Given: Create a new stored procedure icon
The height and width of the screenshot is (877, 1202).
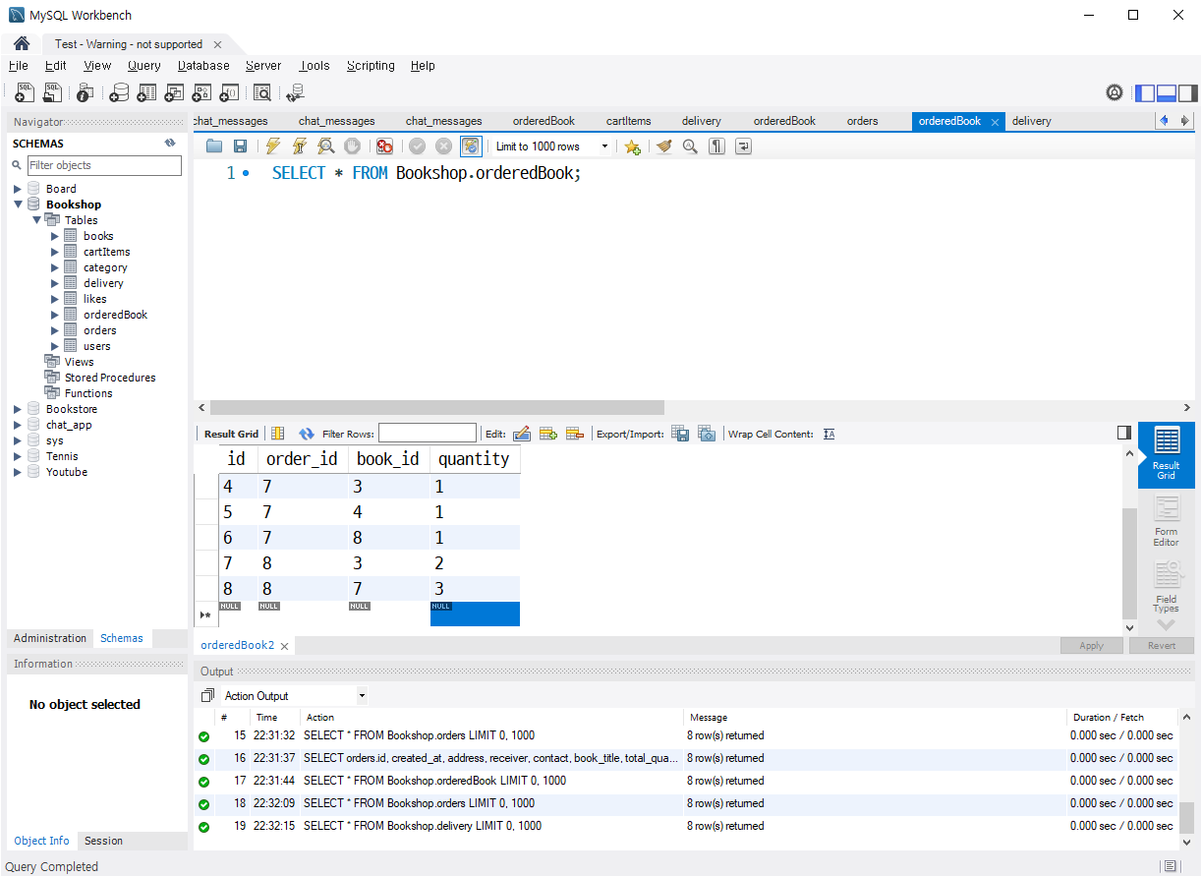Looking at the screenshot, I should pyautogui.click(x=201, y=92).
